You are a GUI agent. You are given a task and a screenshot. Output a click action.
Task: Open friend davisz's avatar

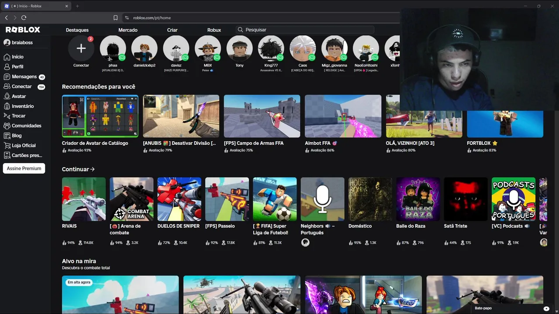176,48
